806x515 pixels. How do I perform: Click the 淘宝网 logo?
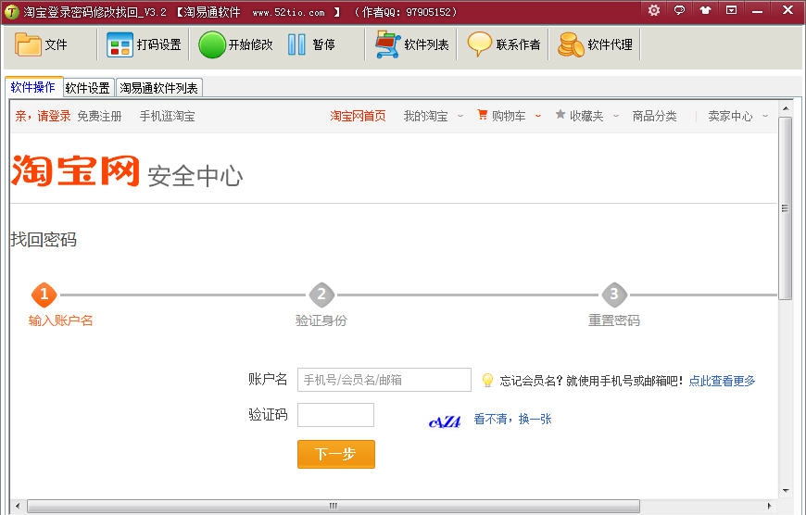pyautogui.click(x=76, y=170)
